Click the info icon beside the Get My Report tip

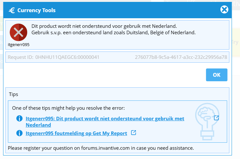[x=20, y=133]
